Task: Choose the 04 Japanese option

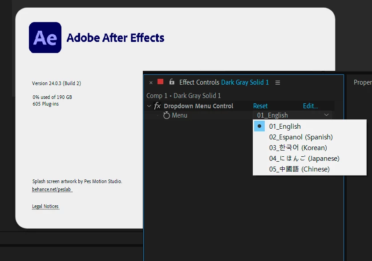Action: click(310, 159)
